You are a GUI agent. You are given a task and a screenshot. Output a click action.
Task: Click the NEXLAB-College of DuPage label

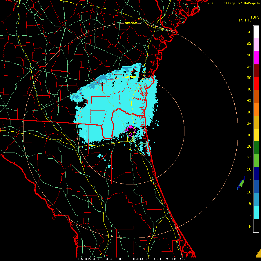(233, 3)
